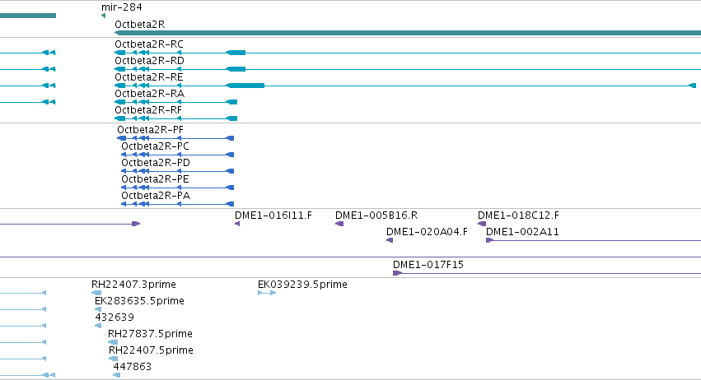Click the large exon of Octbeta2R-RD

(236, 69)
